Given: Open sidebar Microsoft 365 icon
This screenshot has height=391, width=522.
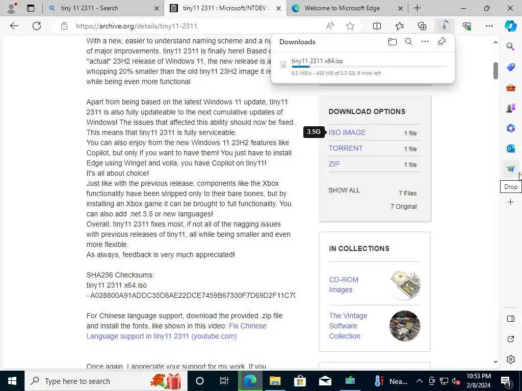Looking at the screenshot, I should point(510,128).
